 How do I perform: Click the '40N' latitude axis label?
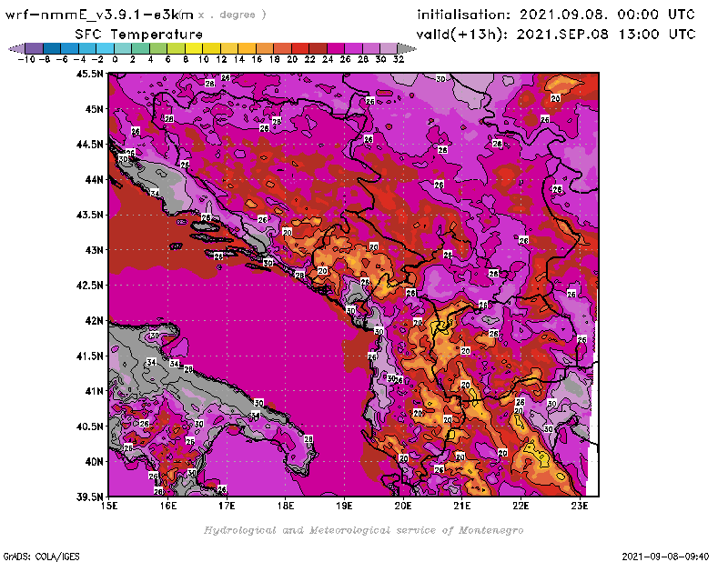click(95, 462)
